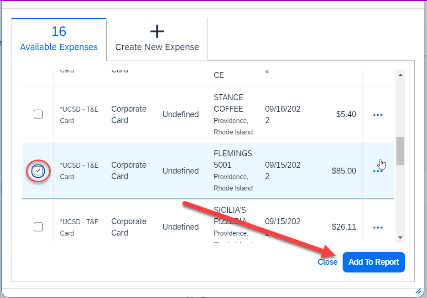Select the SICILIA'S PIZZERIA checkbox
427x298 pixels.
(38, 226)
